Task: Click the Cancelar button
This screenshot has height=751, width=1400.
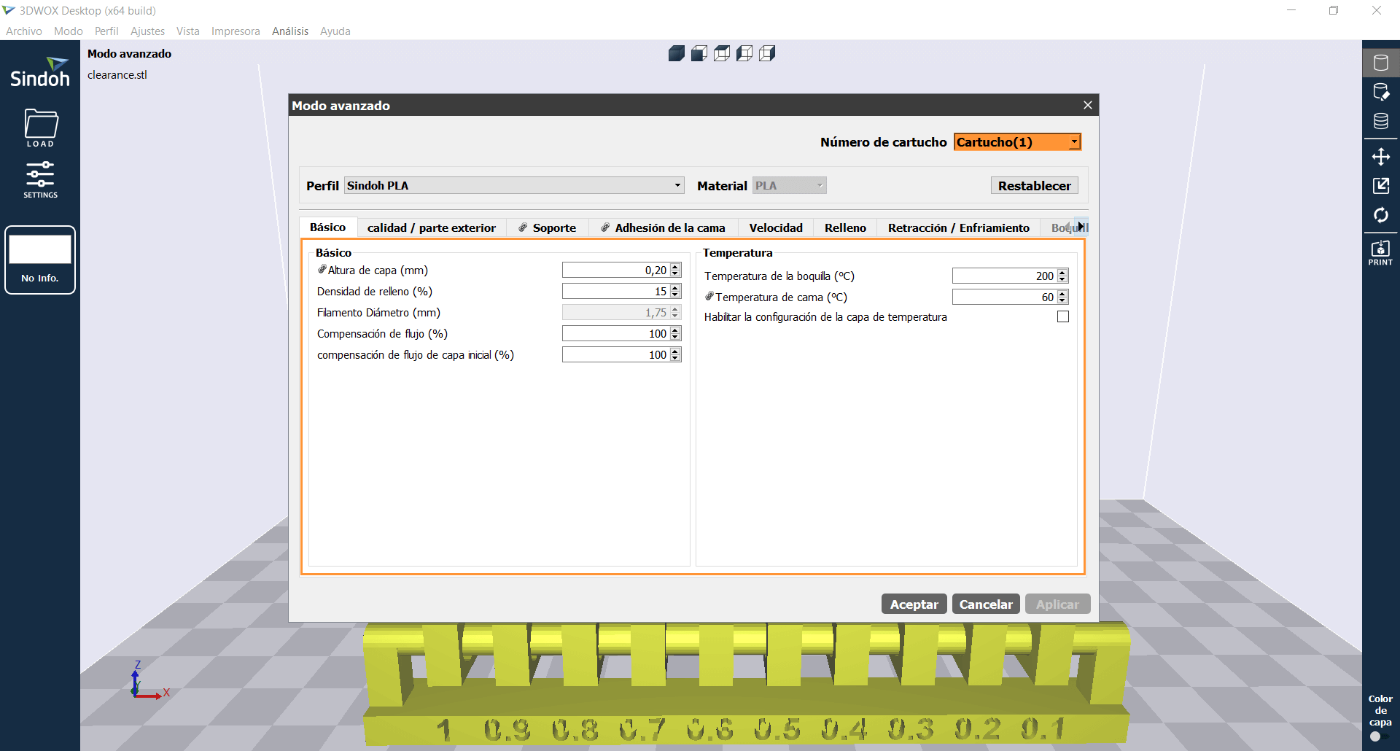Action: 986,604
